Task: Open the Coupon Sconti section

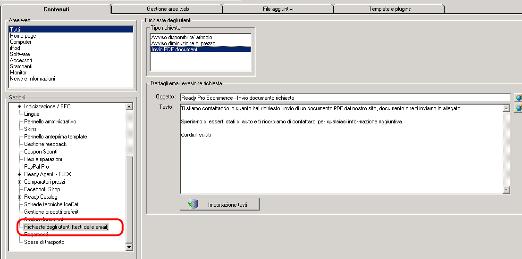Action: pos(41,152)
